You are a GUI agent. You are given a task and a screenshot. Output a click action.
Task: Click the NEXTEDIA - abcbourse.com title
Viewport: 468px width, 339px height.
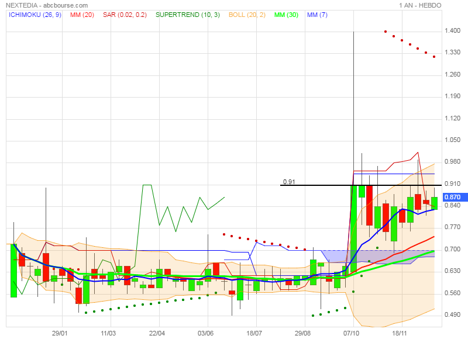point(47,5)
